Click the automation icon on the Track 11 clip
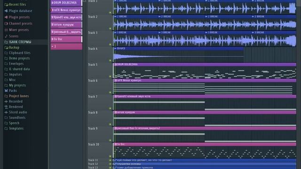Viewport: 301px width, 169px height. pyautogui.click(x=115, y=160)
